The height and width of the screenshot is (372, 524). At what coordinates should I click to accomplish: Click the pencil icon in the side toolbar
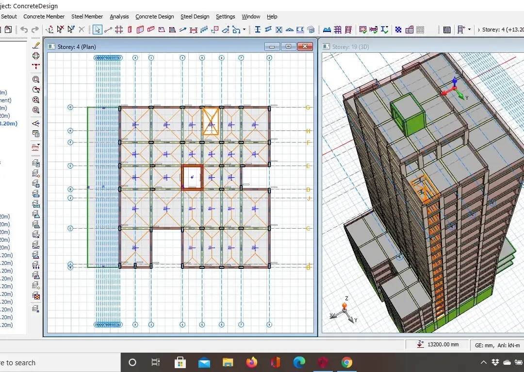pos(36,46)
